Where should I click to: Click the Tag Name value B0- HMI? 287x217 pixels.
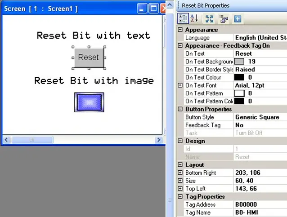pyautogui.click(x=260, y=213)
